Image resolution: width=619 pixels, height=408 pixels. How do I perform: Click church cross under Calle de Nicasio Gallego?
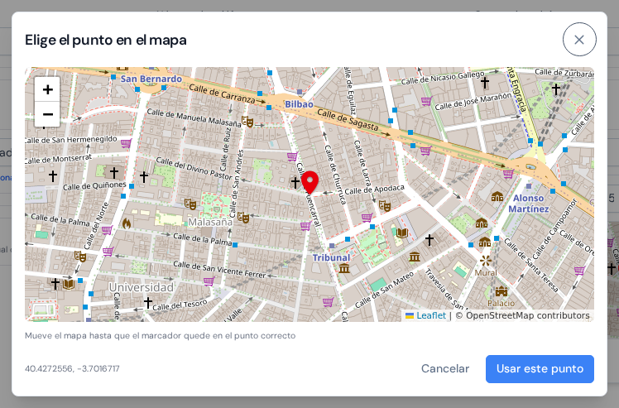tap(485, 83)
